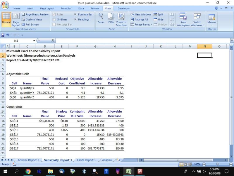The height and width of the screenshot is (176, 234).
Task: Hide the current workbook window
Action: tap(159, 19)
